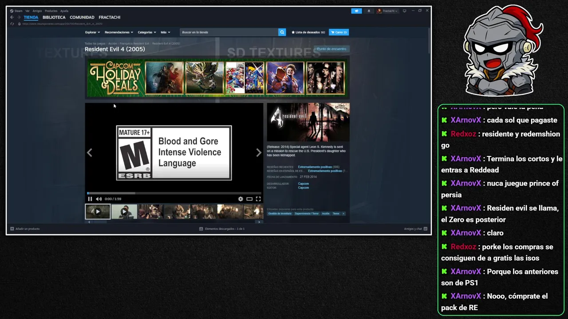
Task: Select the third screenshot thumbnail
Action: tap(151, 212)
